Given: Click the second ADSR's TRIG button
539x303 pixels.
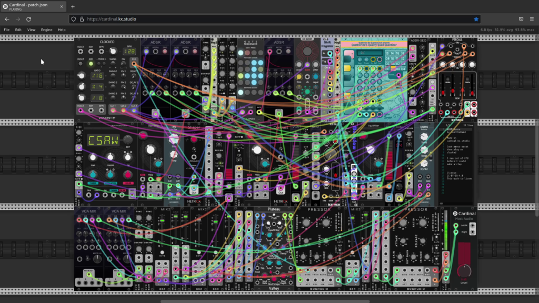Looking at the screenshot, I should 195,52.
